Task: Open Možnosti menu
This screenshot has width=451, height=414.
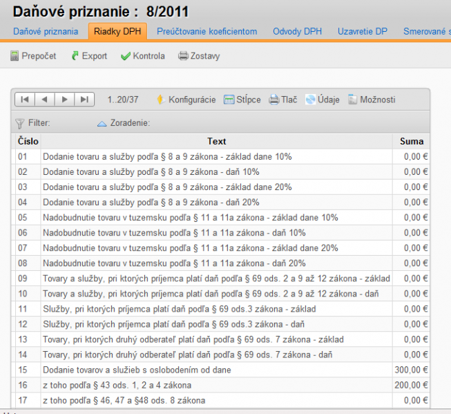Action: pos(378,100)
